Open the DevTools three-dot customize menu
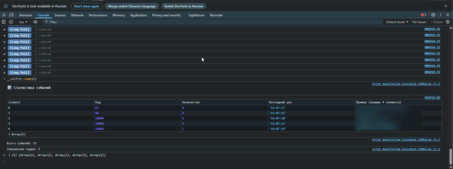 click(441, 15)
